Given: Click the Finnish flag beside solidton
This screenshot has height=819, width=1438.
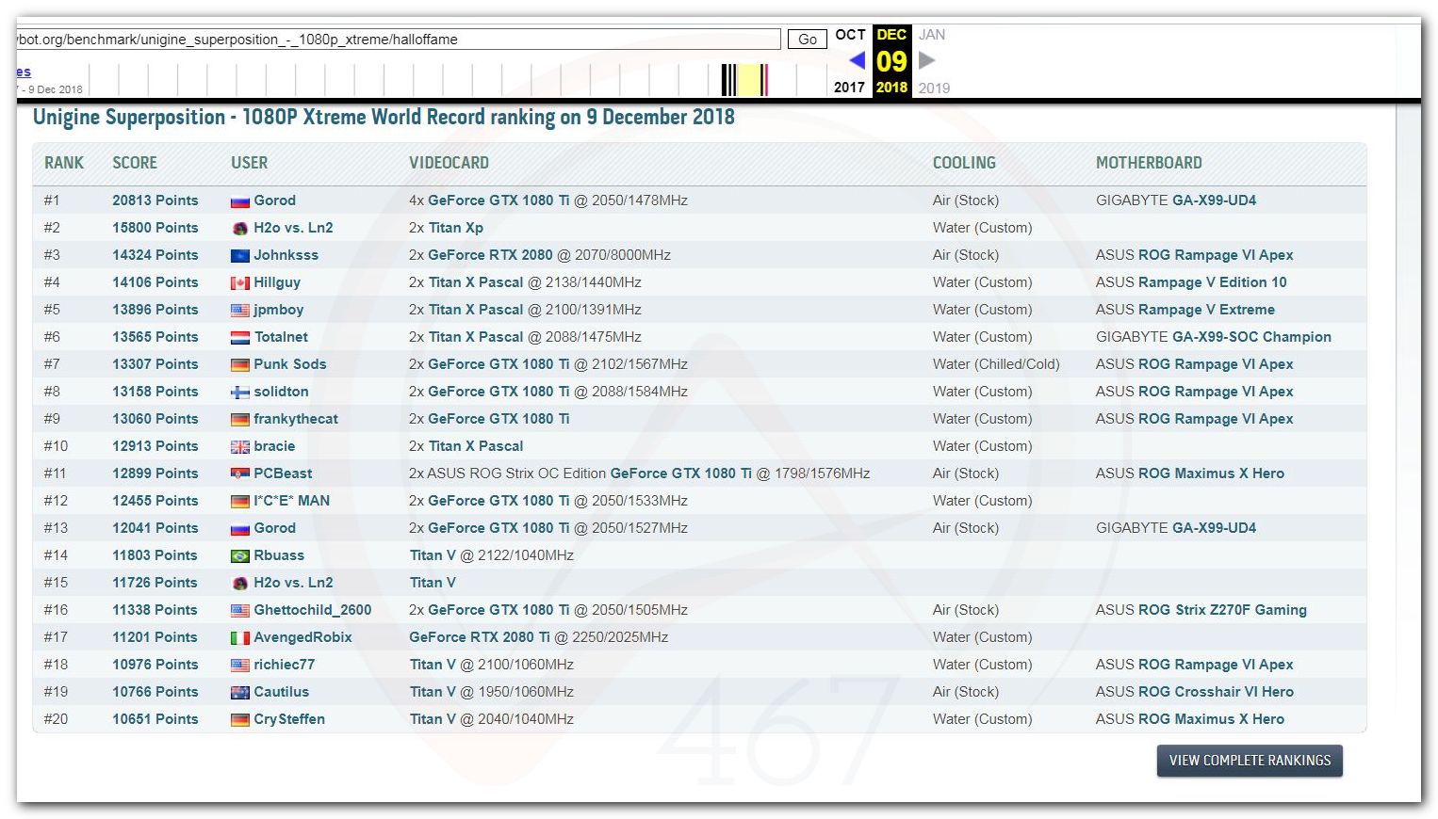Looking at the screenshot, I should (x=240, y=393).
